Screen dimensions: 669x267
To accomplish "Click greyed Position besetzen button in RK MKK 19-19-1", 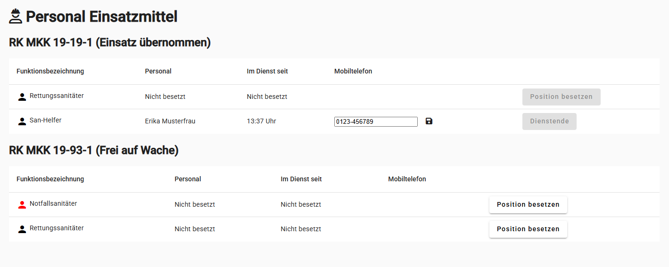I will pos(561,97).
